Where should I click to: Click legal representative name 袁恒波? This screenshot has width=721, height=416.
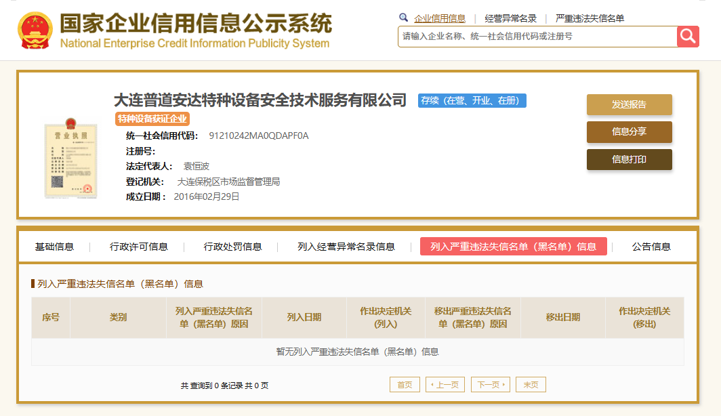197,167
